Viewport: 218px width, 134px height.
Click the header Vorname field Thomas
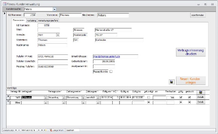point(70,15)
